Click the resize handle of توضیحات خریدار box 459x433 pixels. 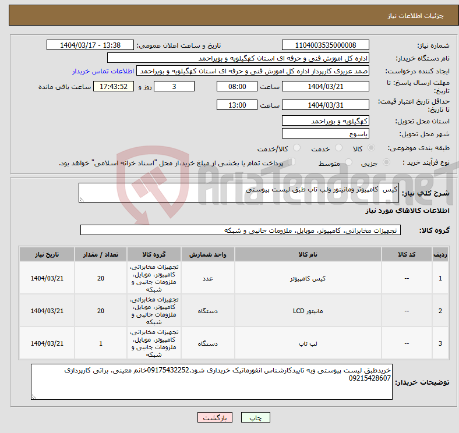coord(34,397)
